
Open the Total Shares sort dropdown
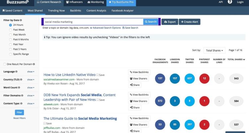coord(214,51)
